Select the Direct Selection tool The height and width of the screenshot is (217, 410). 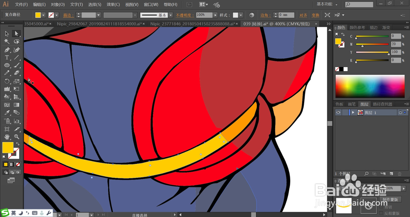(x=16, y=34)
